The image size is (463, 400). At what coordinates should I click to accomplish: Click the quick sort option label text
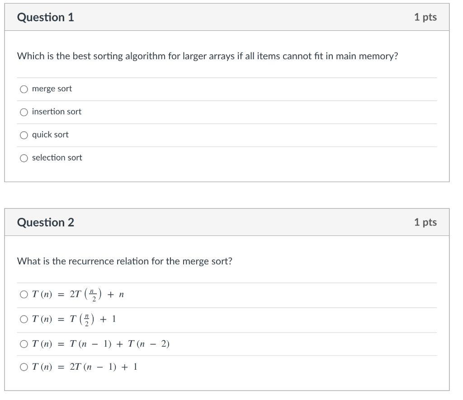click(50, 135)
